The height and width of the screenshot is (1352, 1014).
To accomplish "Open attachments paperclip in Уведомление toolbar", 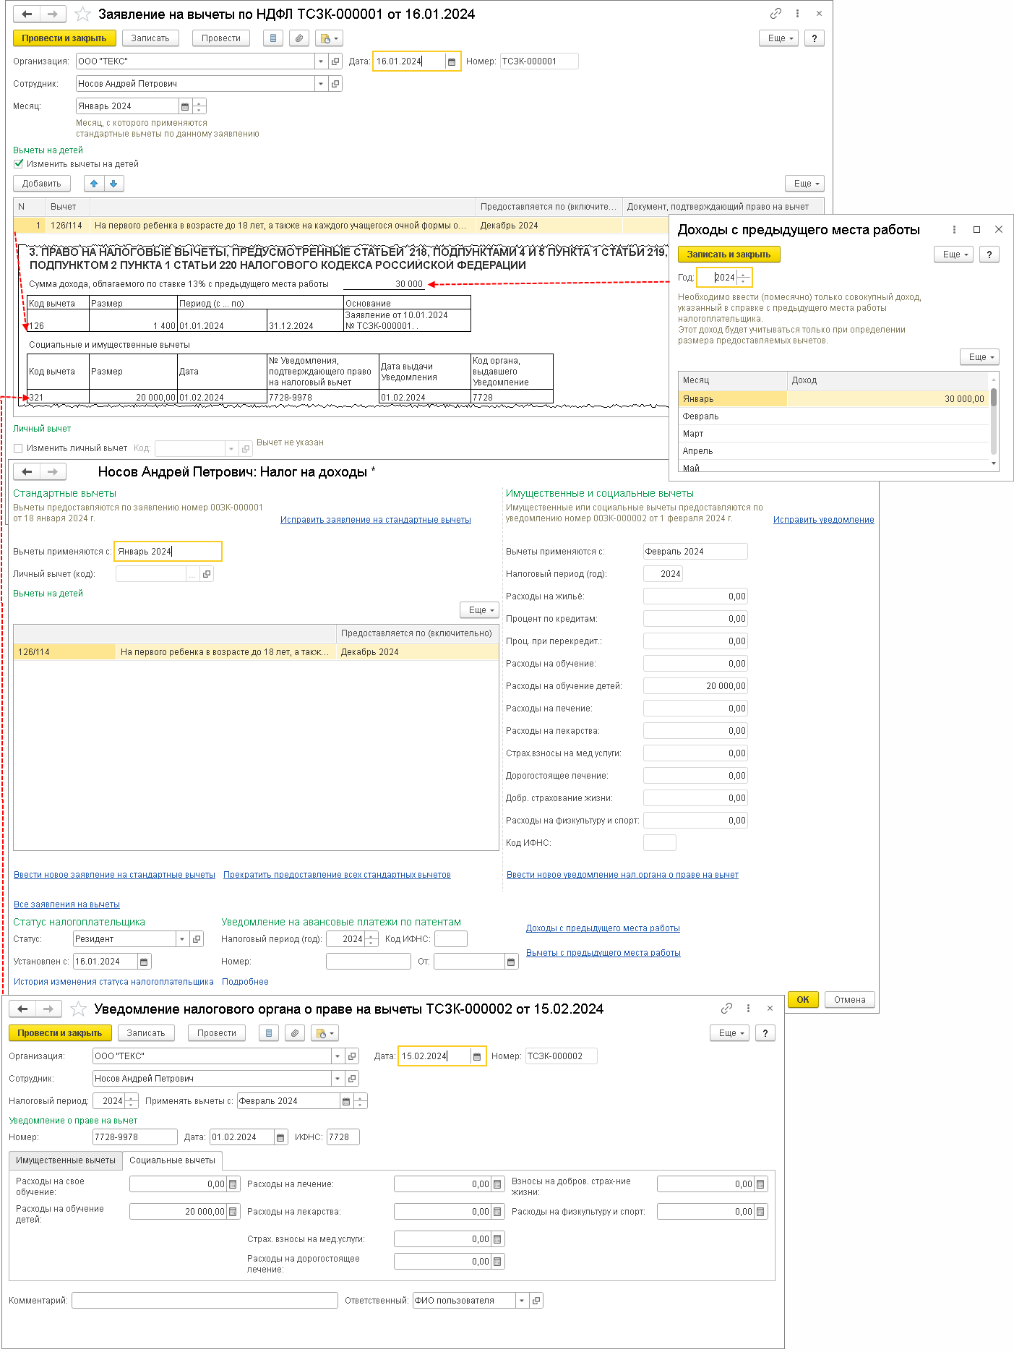I will pyautogui.click(x=294, y=1033).
